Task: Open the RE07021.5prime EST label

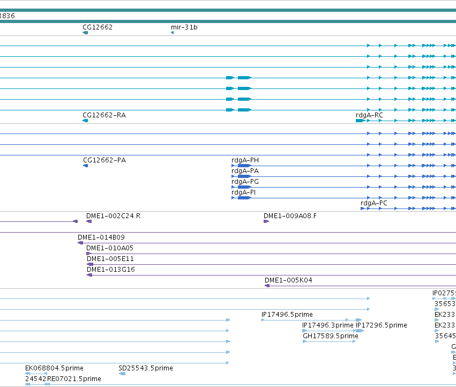Action: [74, 379]
